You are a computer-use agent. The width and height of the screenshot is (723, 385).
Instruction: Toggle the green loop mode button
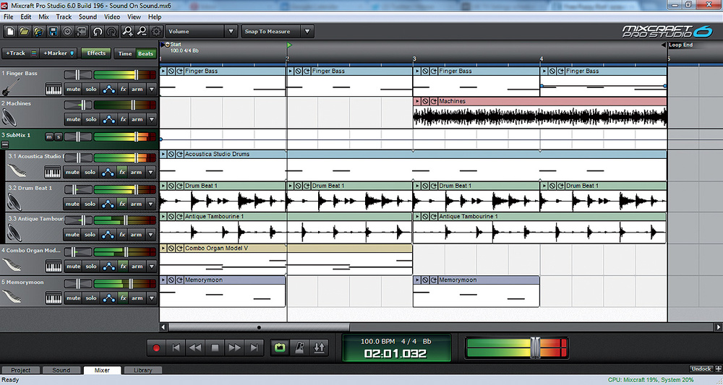pyautogui.click(x=280, y=347)
